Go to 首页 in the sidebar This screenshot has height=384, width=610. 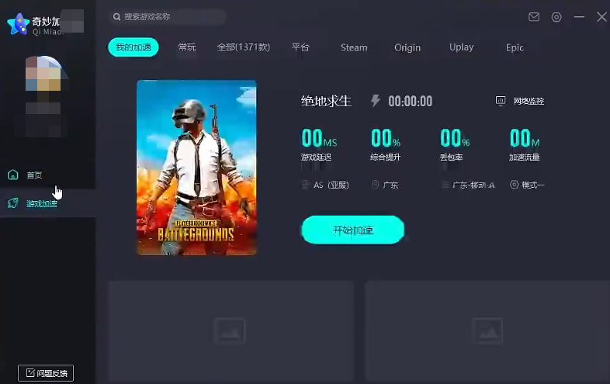point(34,175)
